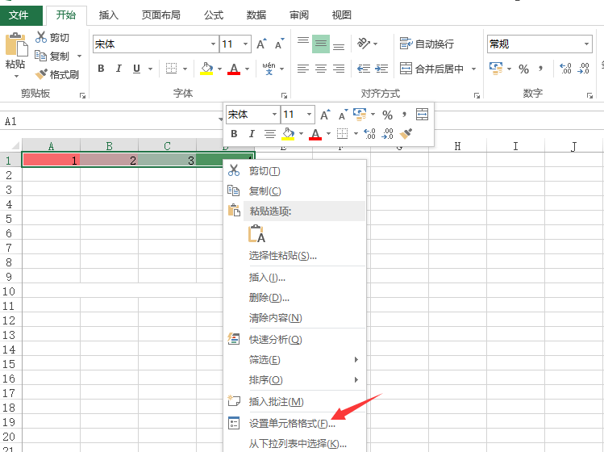Switch to Page Layout (页面布局) tab

click(x=161, y=15)
